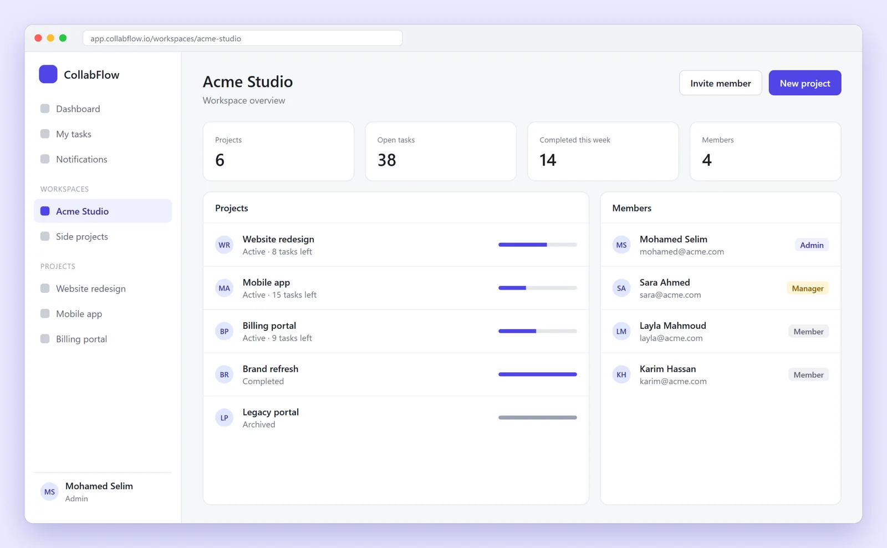Image resolution: width=887 pixels, height=548 pixels.
Task: Click the Invite member button
Action: (x=720, y=83)
